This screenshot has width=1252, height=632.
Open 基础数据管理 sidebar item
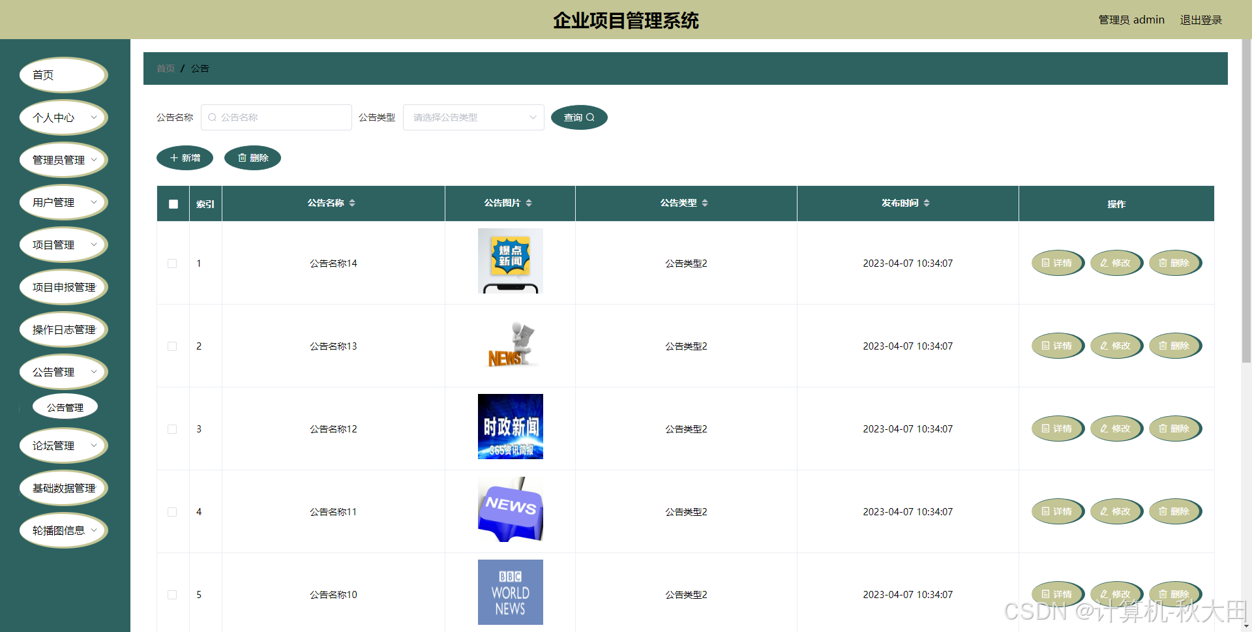pyautogui.click(x=63, y=488)
